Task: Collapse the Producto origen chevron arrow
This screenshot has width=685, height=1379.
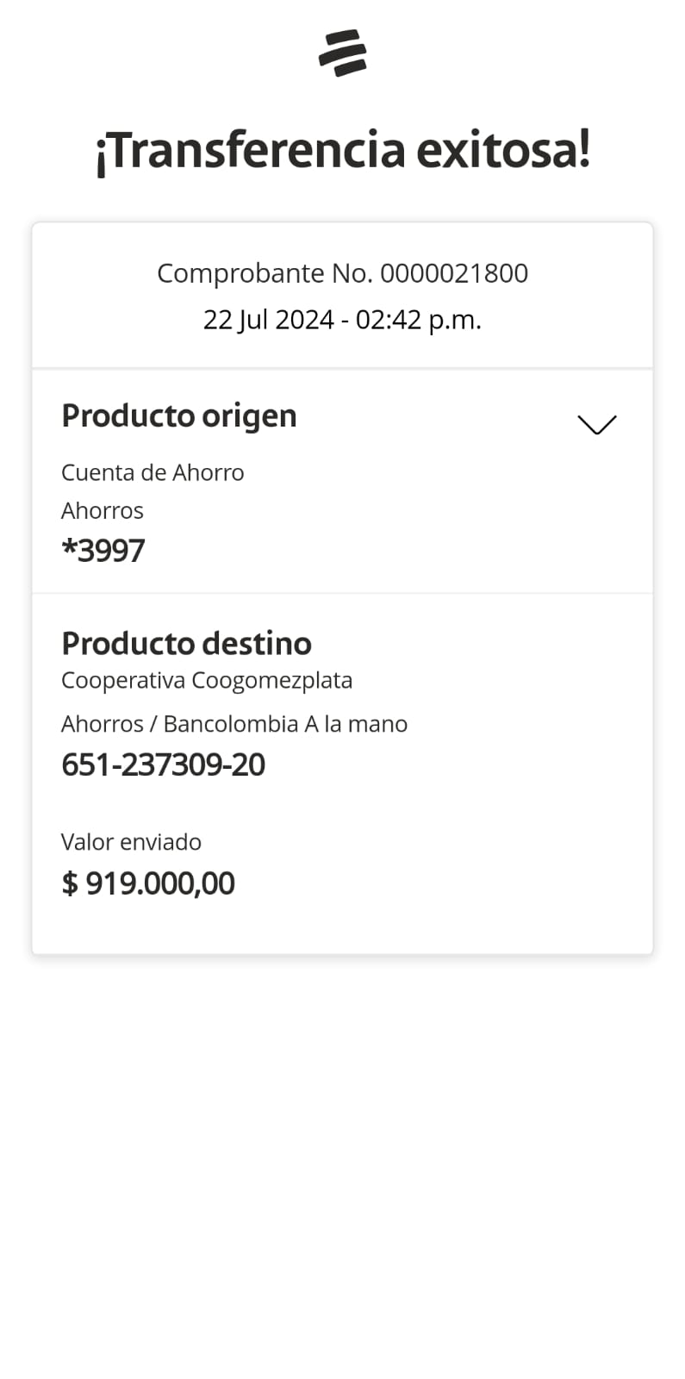Action: pos(596,424)
